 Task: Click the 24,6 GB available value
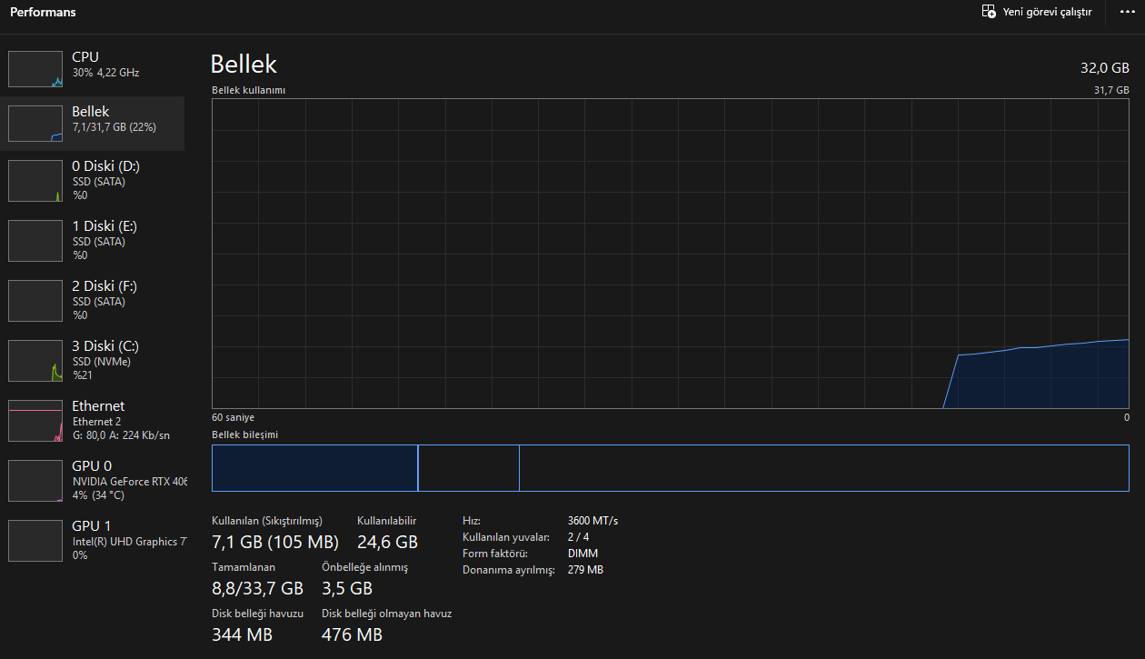click(x=387, y=543)
